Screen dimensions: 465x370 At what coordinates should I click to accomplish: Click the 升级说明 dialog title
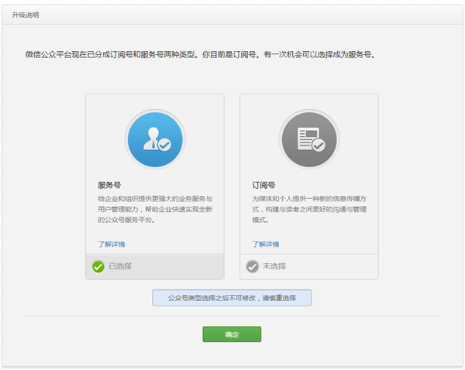click(x=26, y=15)
